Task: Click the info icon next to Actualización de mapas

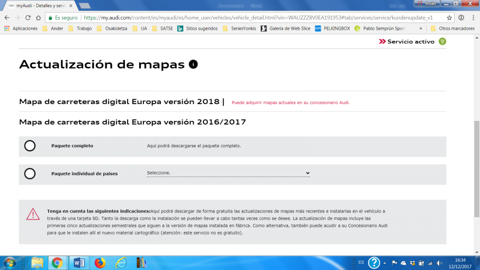Action: point(193,64)
